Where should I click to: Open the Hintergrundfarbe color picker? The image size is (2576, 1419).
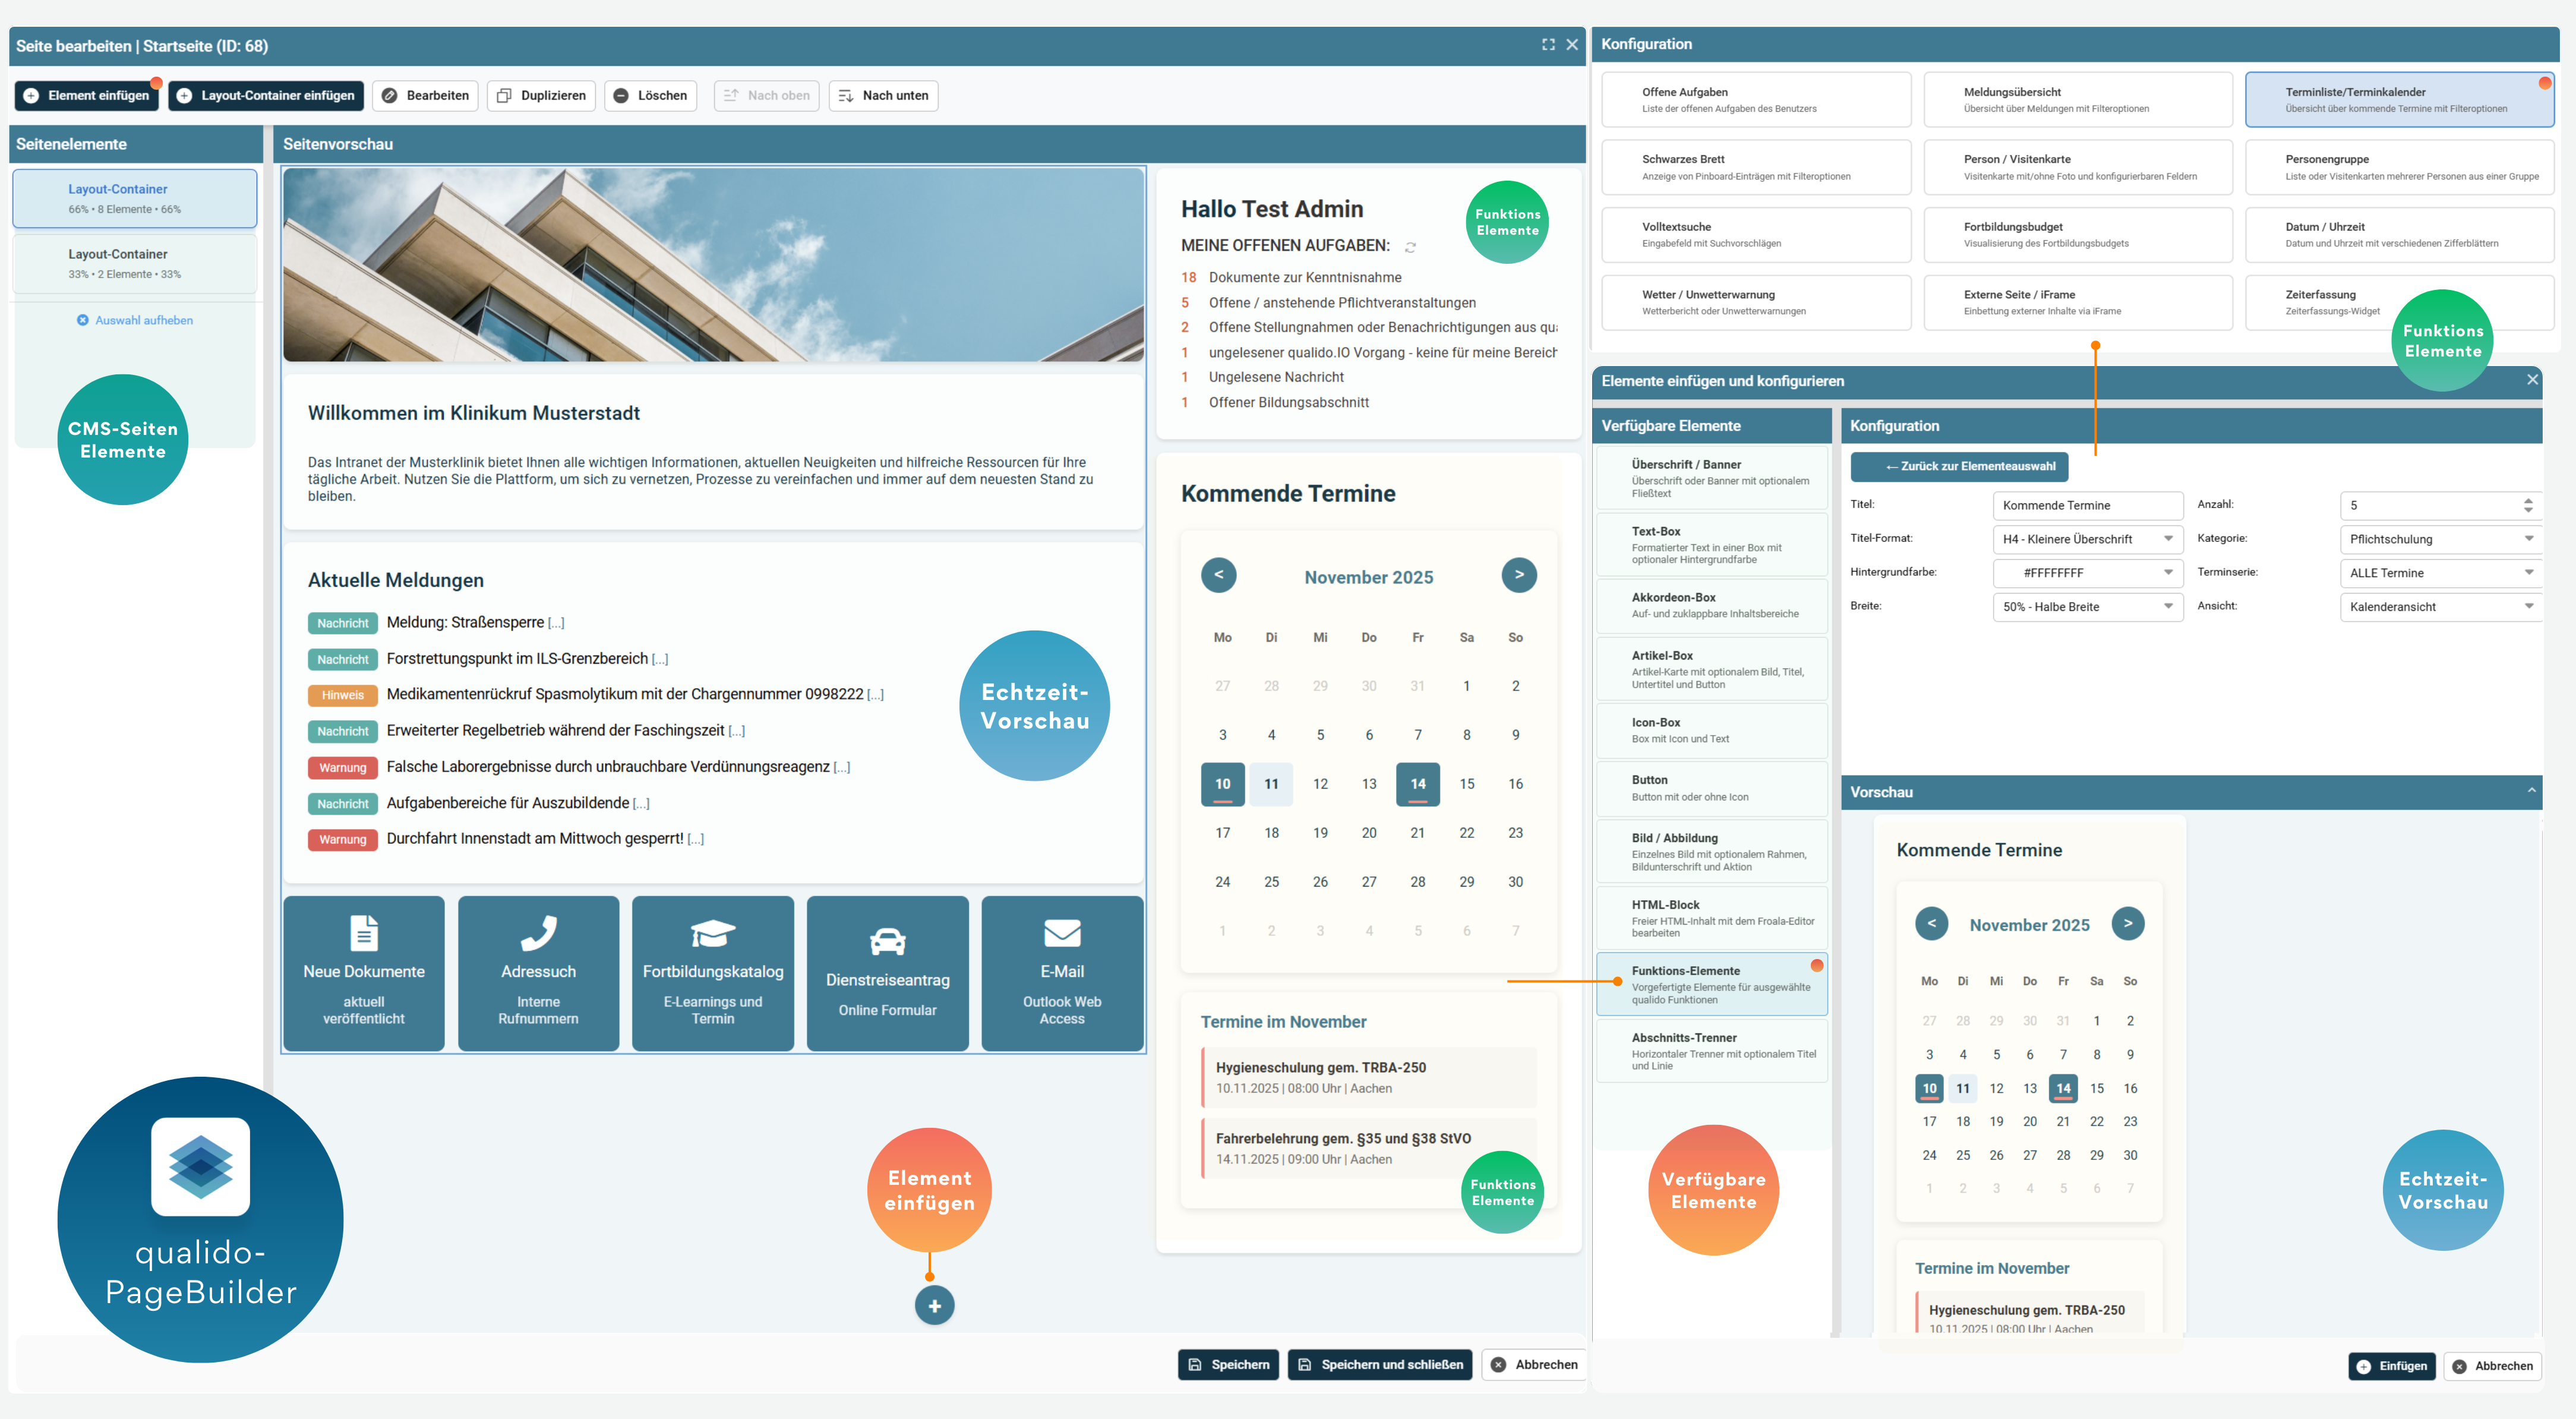pyautogui.click(x=2087, y=573)
